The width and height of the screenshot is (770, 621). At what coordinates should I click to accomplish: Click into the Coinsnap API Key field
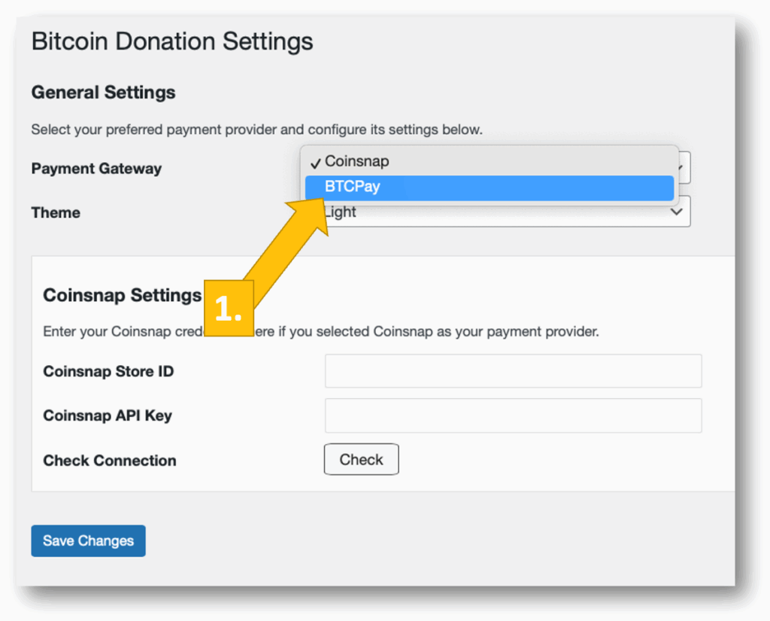[513, 416]
